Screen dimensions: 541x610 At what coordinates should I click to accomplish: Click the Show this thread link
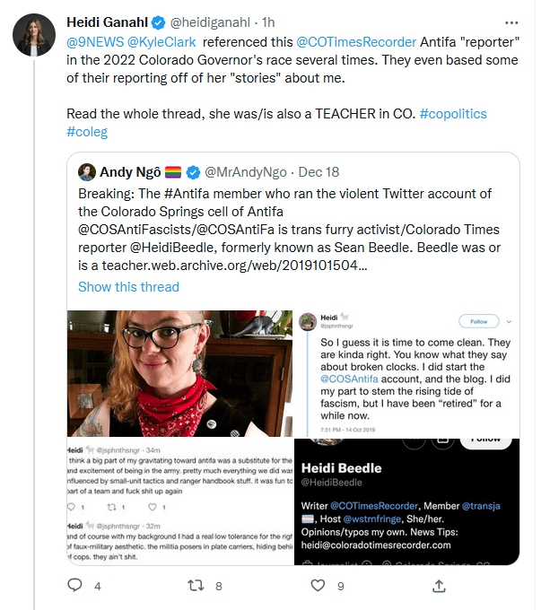click(x=128, y=287)
